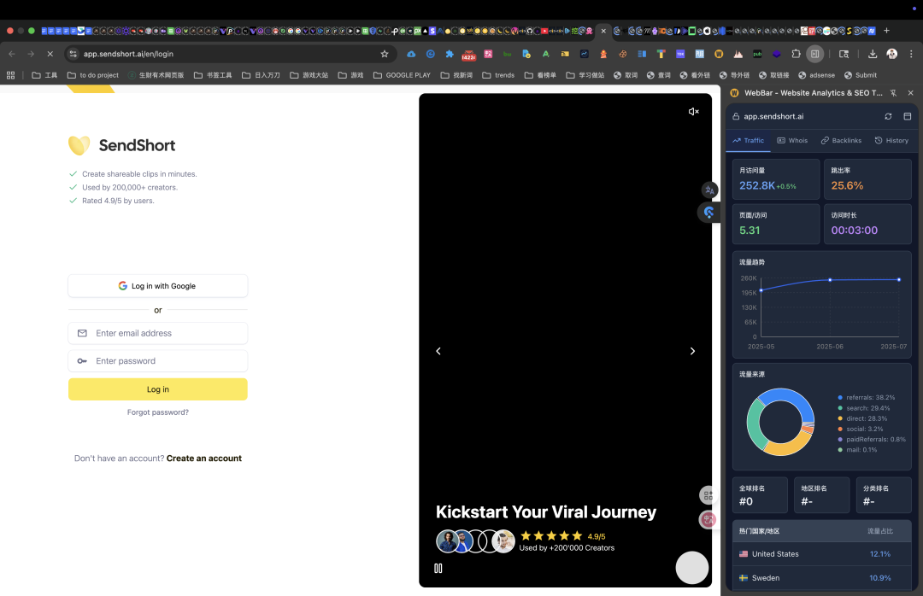
Task: Switch to the Traffic tab
Action: point(748,141)
